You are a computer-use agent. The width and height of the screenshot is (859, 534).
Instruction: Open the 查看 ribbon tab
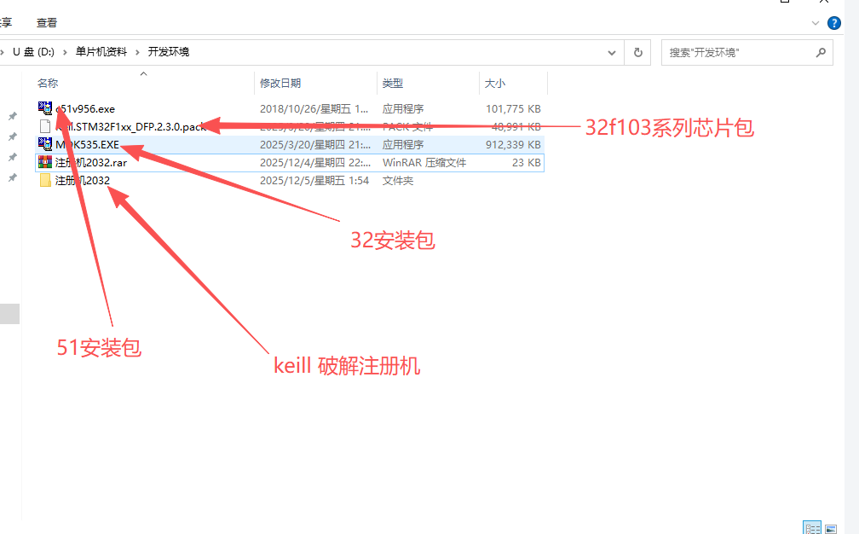47,22
